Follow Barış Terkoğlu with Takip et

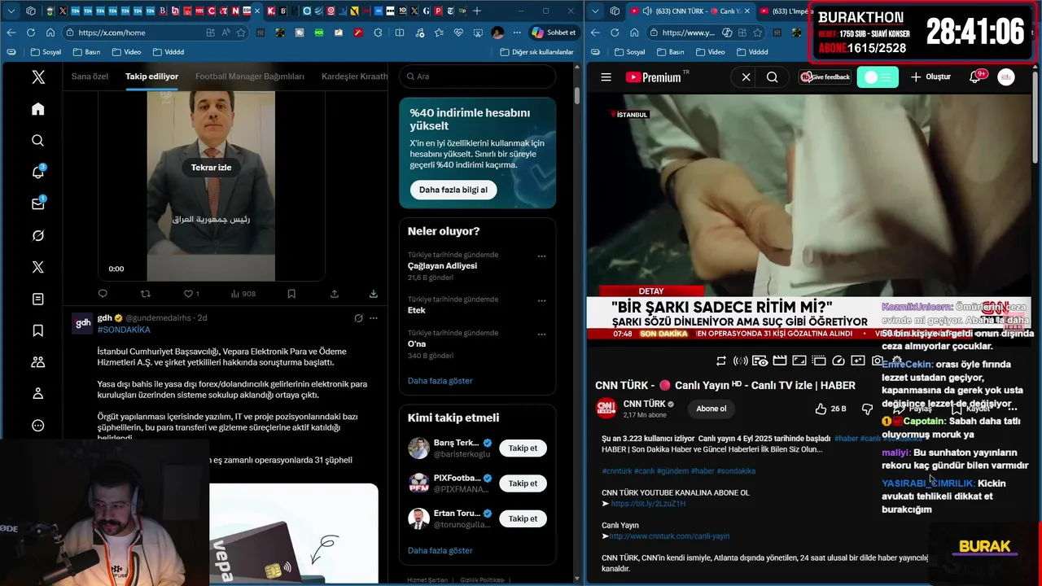[523, 448]
